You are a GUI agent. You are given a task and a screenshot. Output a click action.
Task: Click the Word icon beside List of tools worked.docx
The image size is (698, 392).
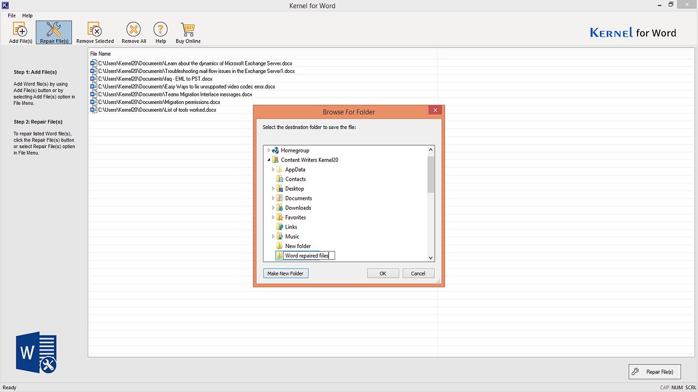tap(93, 110)
